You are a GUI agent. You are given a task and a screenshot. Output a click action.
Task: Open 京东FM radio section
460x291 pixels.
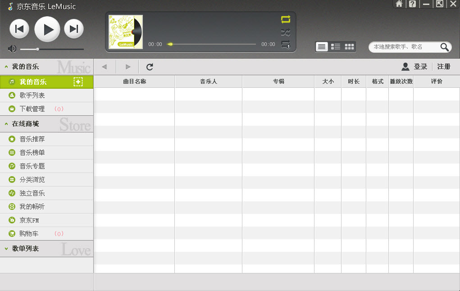(x=27, y=220)
